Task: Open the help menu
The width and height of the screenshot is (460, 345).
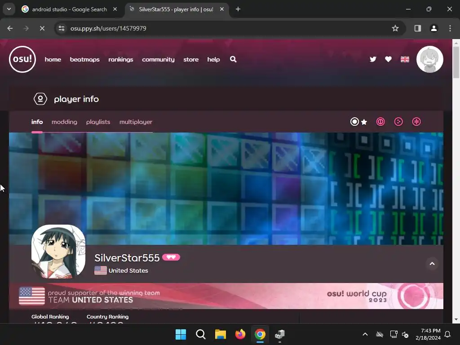Action: click(213, 59)
